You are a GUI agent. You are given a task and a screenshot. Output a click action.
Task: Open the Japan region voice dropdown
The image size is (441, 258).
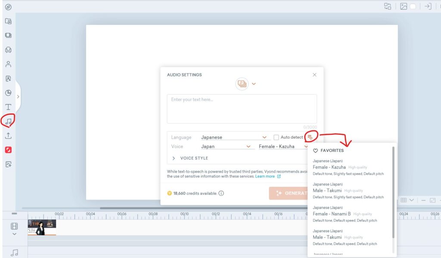pos(226,146)
